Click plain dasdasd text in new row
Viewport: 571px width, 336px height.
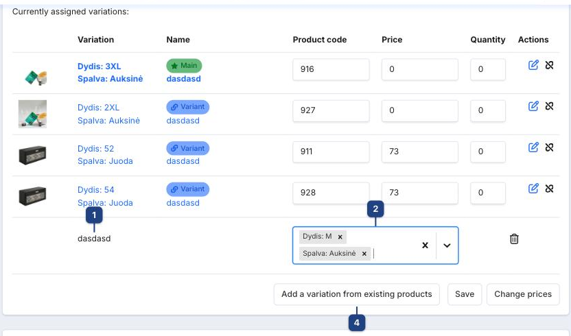[94, 239]
